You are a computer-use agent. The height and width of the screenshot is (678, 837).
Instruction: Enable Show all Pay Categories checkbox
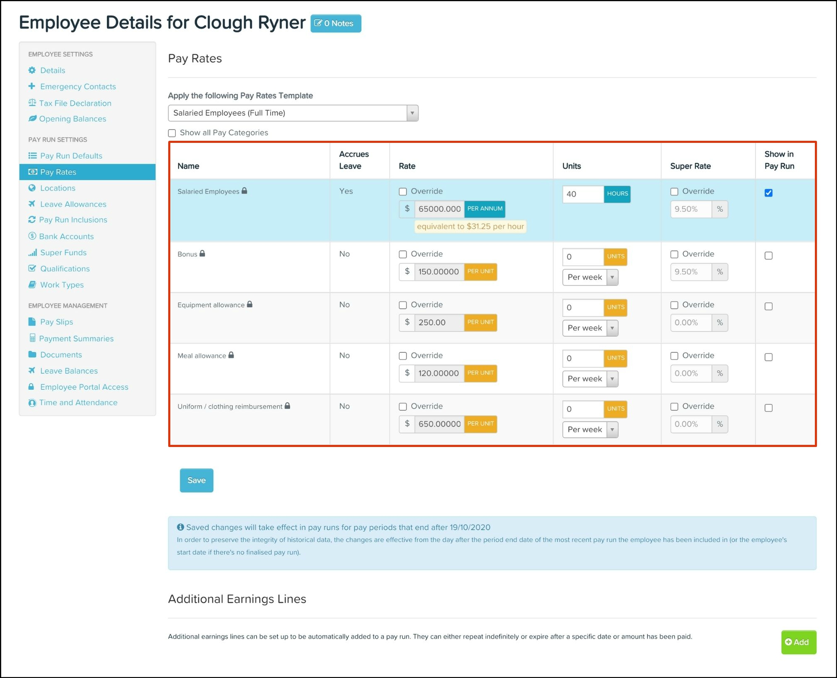pos(172,133)
